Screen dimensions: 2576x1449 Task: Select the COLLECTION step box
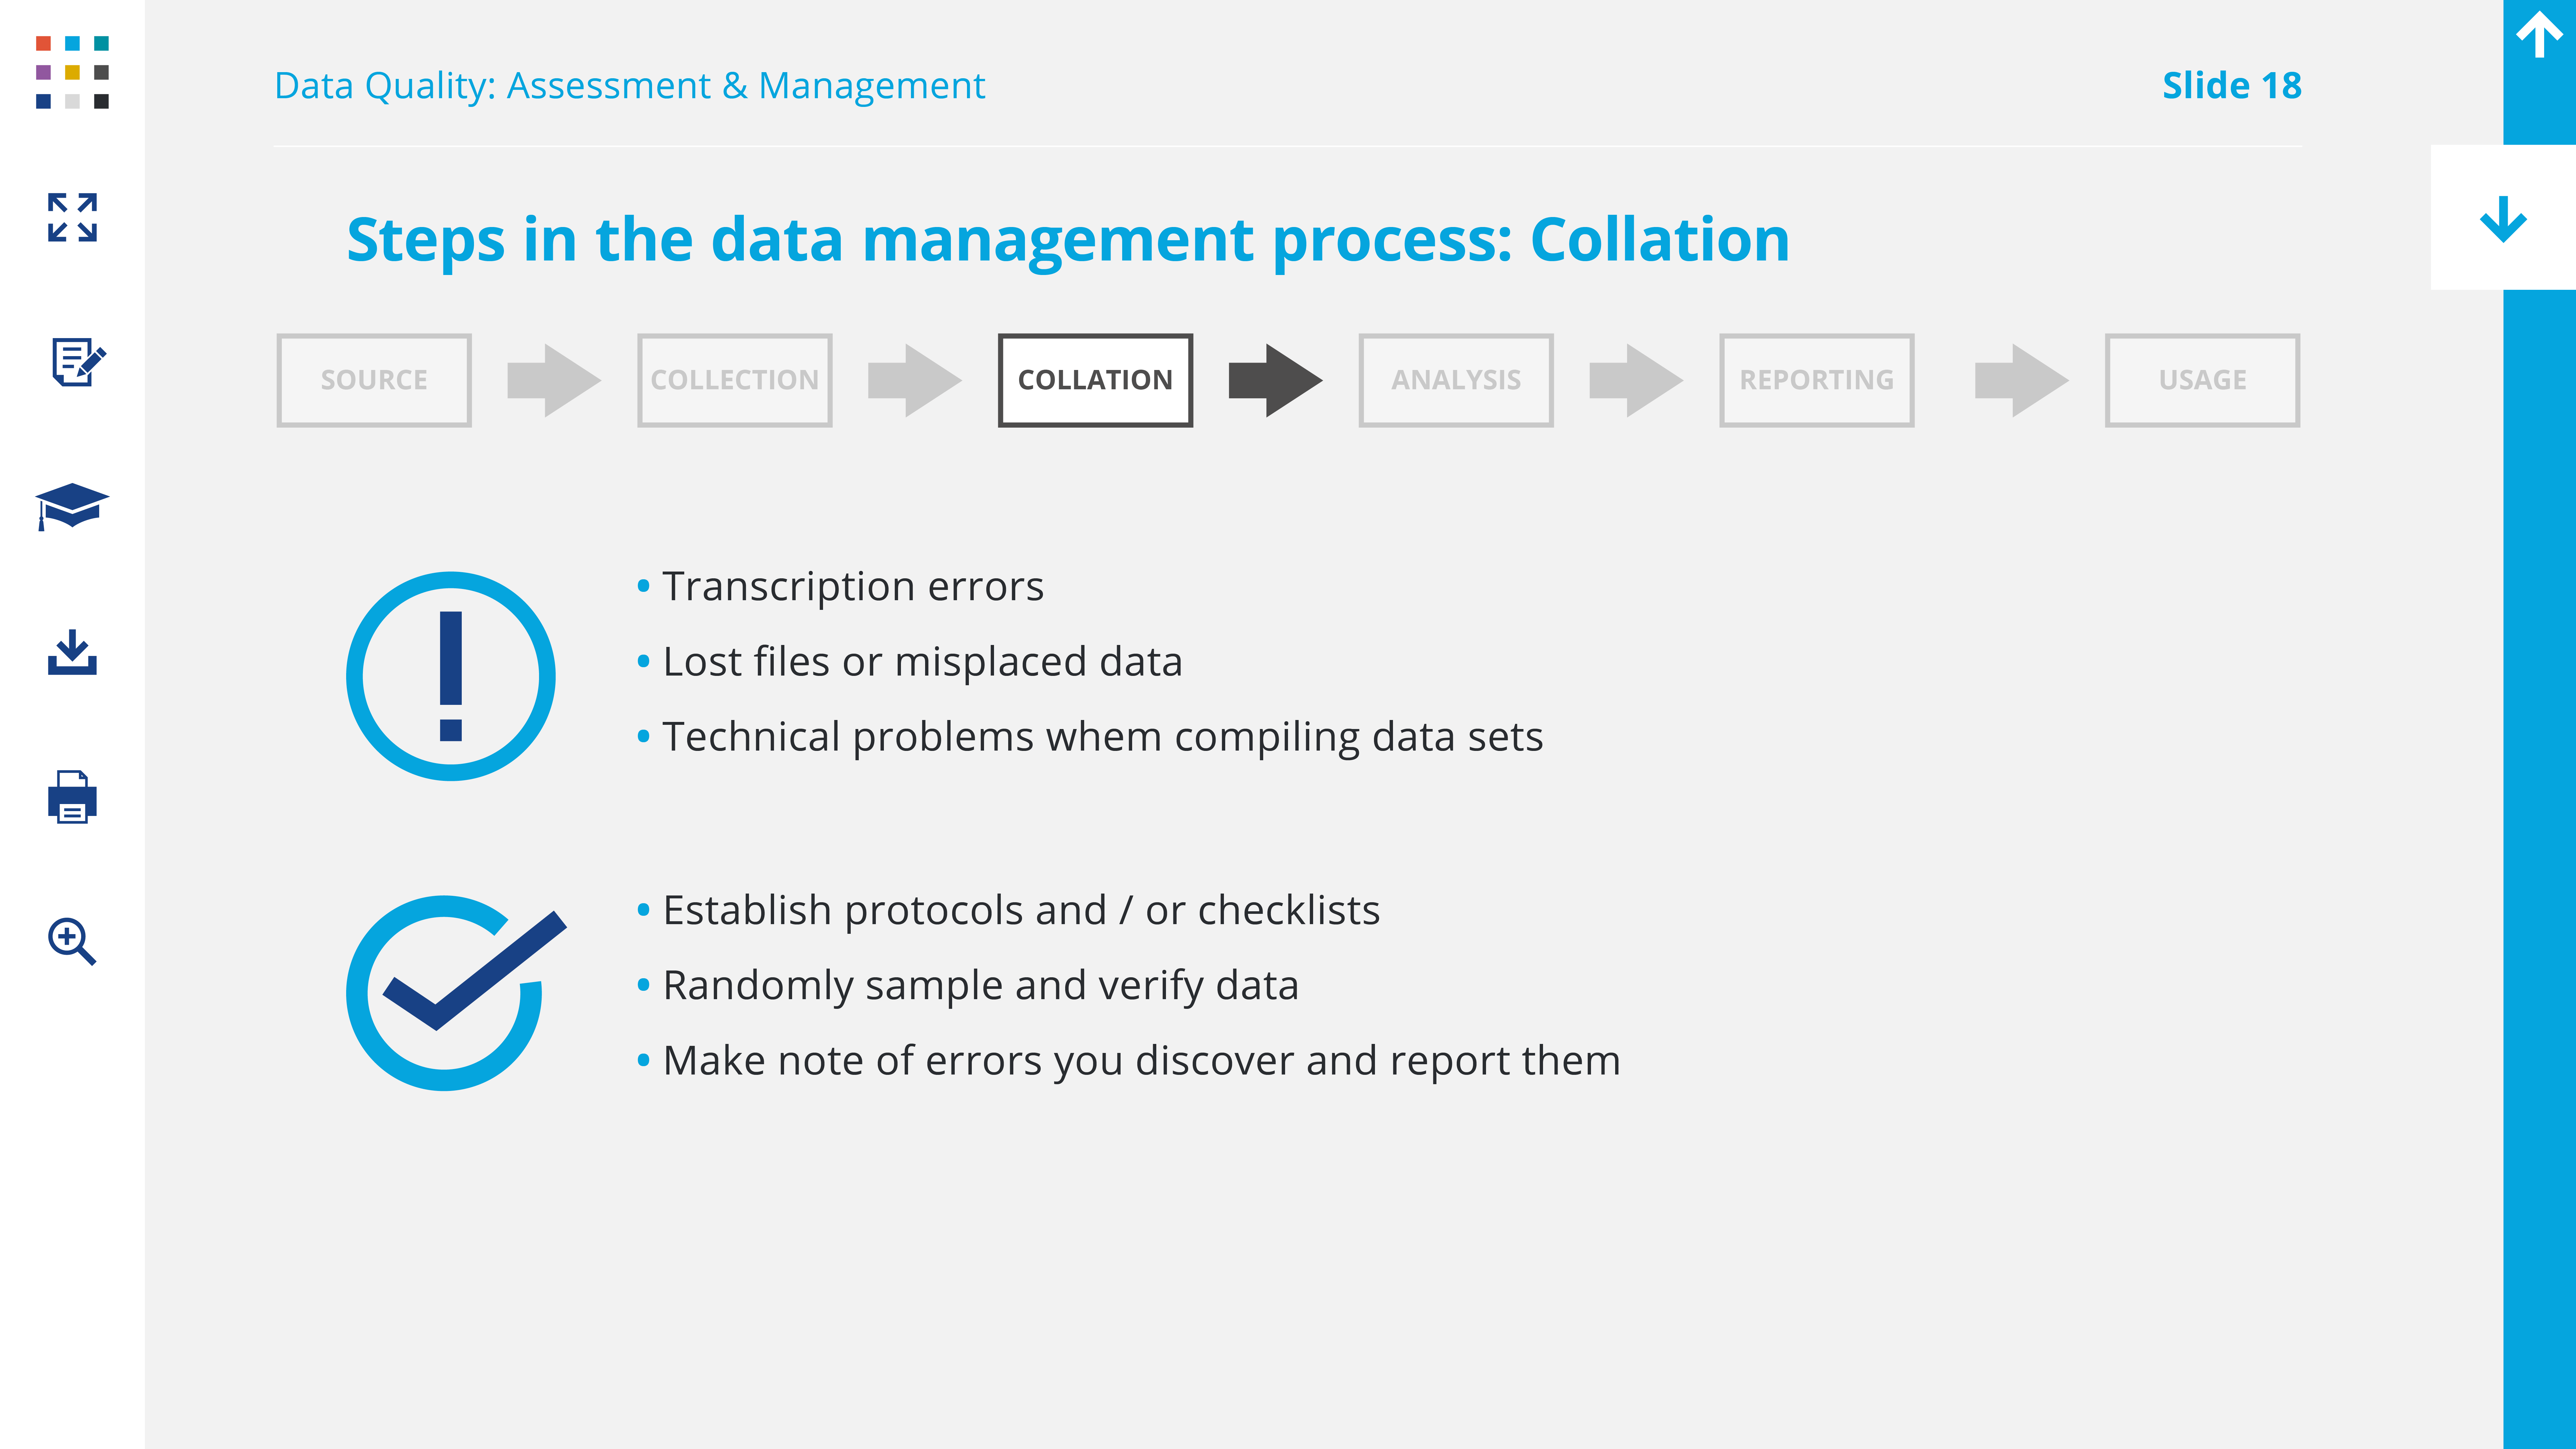click(x=735, y=380)
